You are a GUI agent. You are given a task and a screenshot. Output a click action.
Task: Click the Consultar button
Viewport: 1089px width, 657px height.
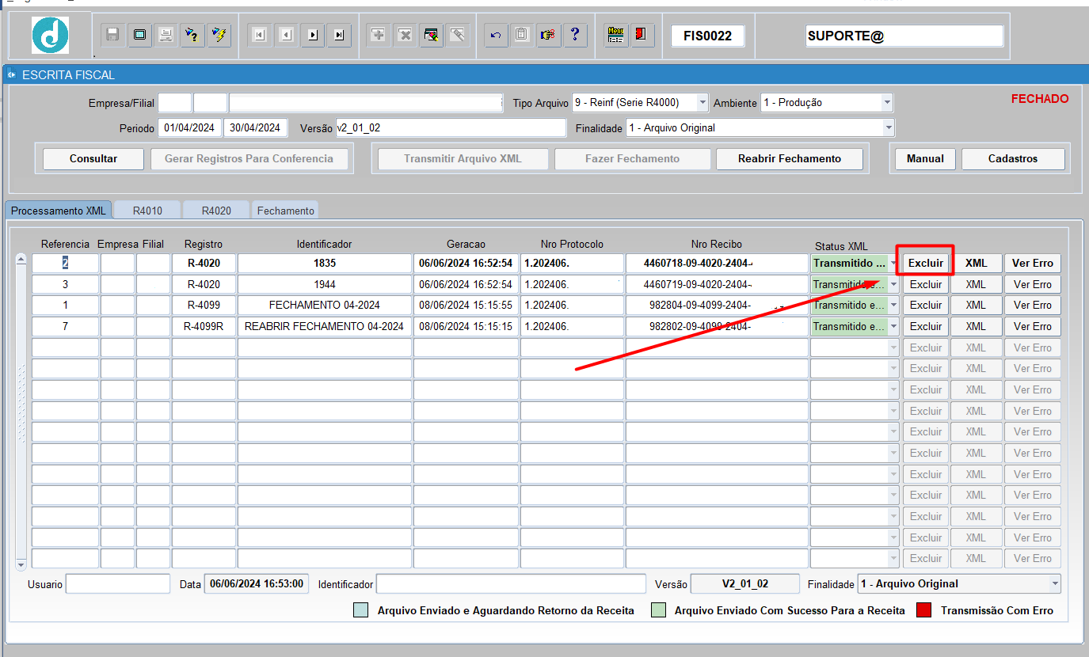click(93, 158)
